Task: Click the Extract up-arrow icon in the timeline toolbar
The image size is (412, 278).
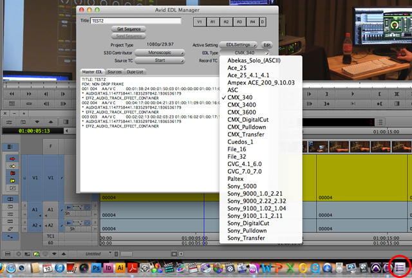Action: point(50,122)
